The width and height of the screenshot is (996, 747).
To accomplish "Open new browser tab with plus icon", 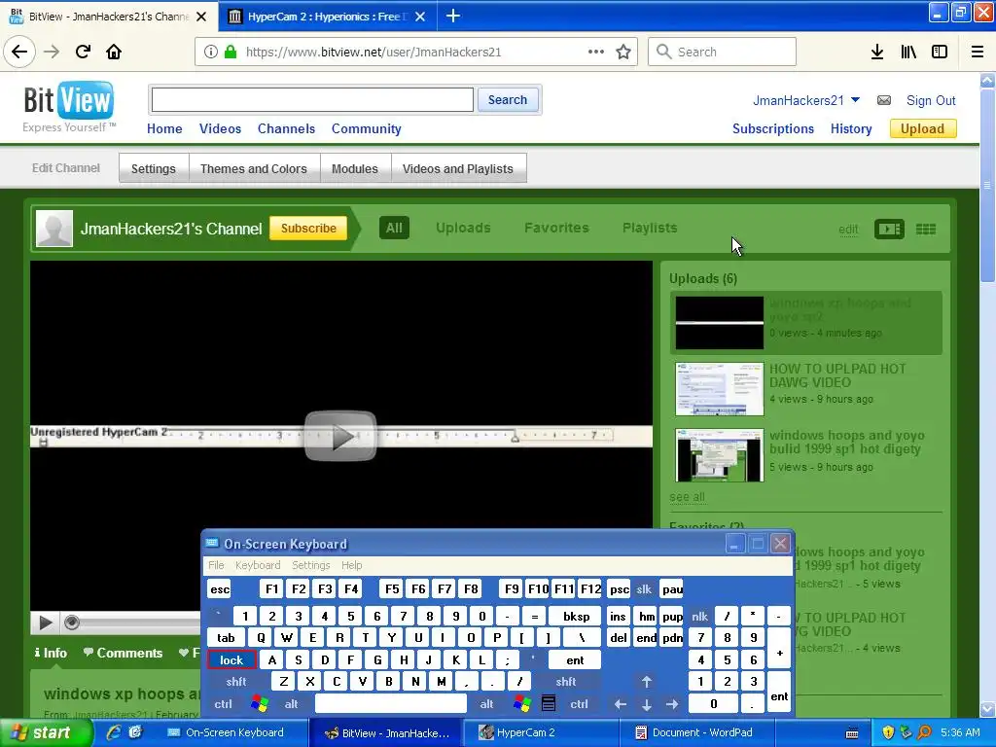I will point(453,16).
